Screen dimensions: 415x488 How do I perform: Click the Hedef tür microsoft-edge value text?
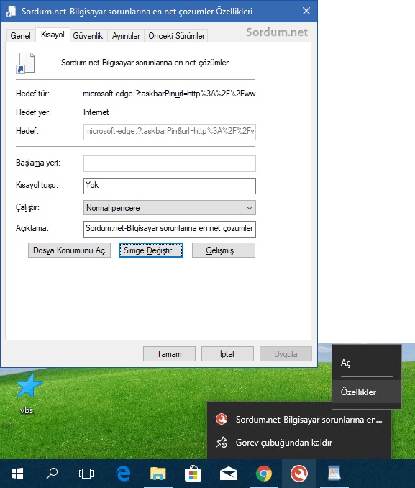point(169,94)
